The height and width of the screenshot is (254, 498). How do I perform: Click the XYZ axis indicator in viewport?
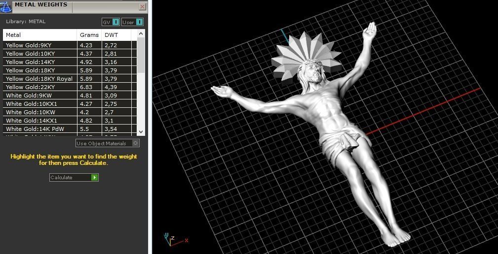coord(175,240)
